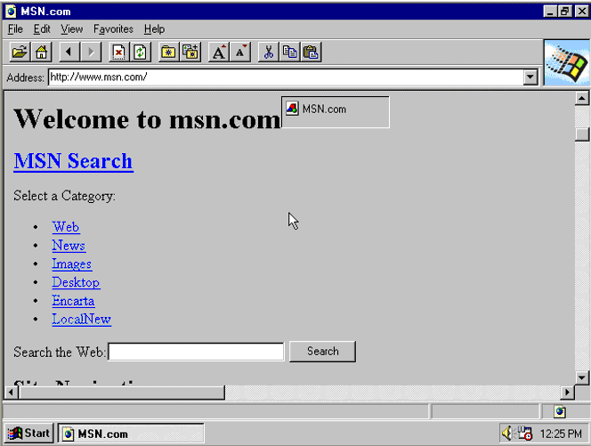Image resolution: width=591 pixels, height=446 pixels.
Task: Open the Help menu
Action: click(154, 29)
